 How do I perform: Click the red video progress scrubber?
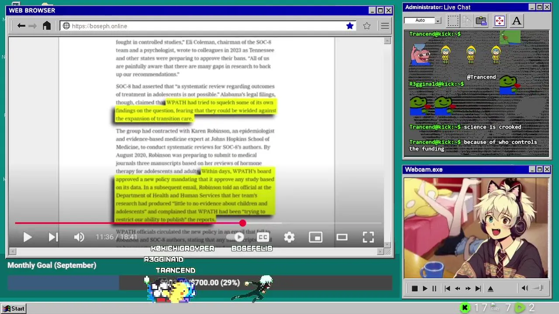pyautogui.click(x=242, y=223)
